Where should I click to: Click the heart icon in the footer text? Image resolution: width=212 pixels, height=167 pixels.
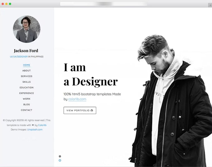[x=33, y=125]
